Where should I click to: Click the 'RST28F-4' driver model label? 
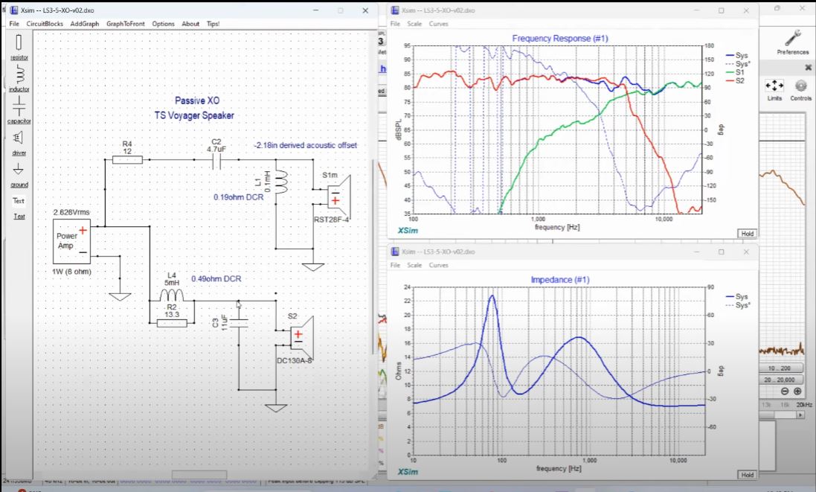pyautogui.click(x=332, y=220)
